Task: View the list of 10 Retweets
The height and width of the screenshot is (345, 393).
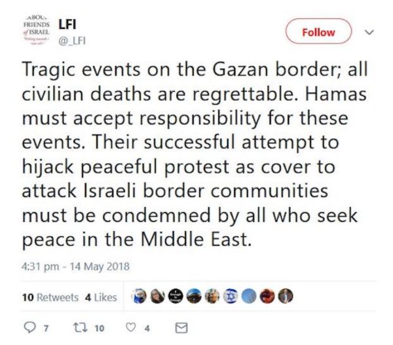Action: (50, 297)
